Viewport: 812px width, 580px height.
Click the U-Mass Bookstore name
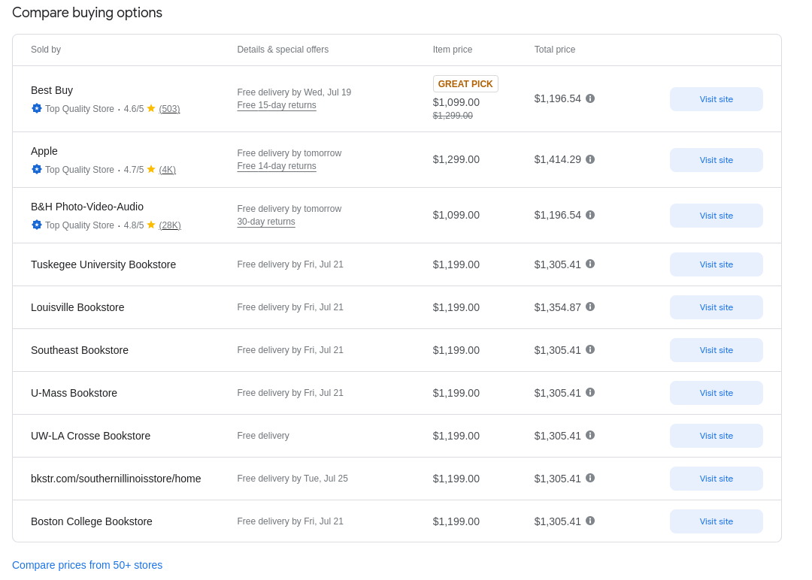click(x=74, y=393)
